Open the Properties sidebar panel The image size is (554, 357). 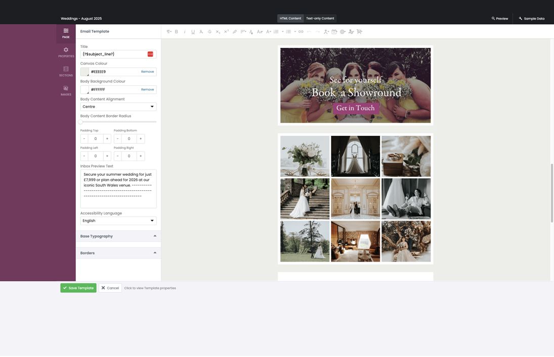click(66, 52)
